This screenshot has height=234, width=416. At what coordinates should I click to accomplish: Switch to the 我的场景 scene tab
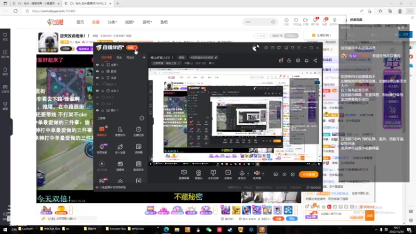coord(107,57)
